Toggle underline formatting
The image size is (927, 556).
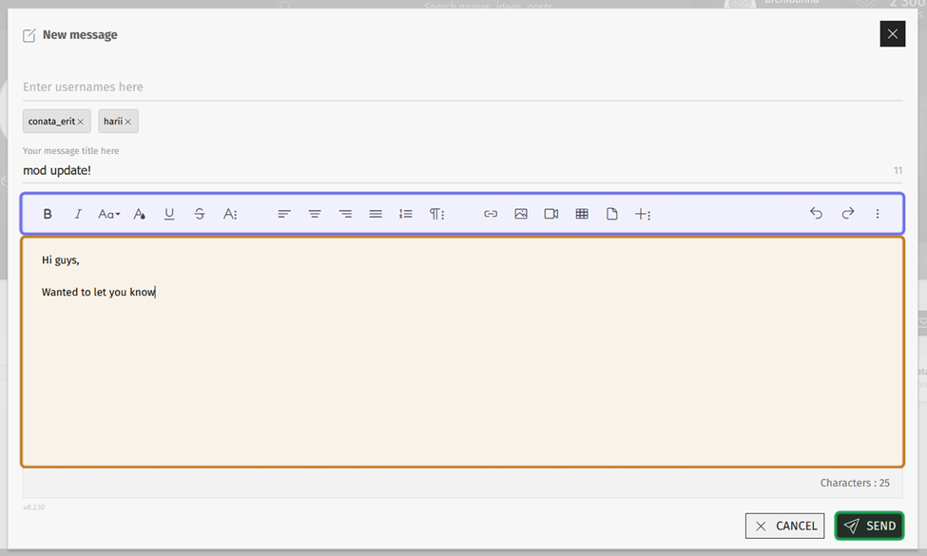click(169, 214)
